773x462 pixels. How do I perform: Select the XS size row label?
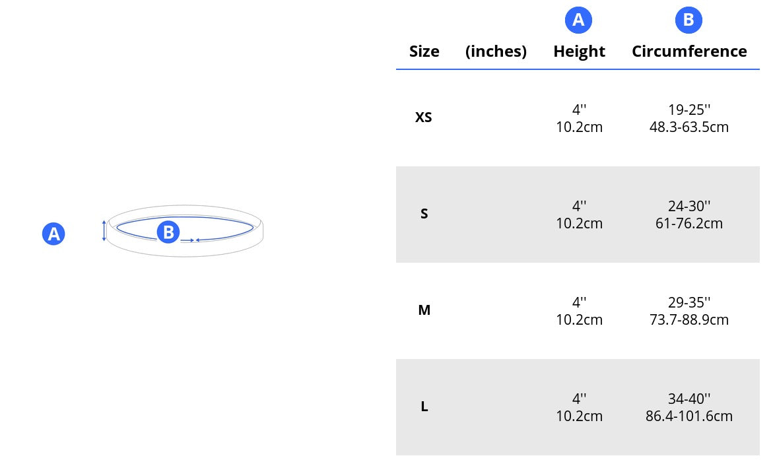pos(424,117)
